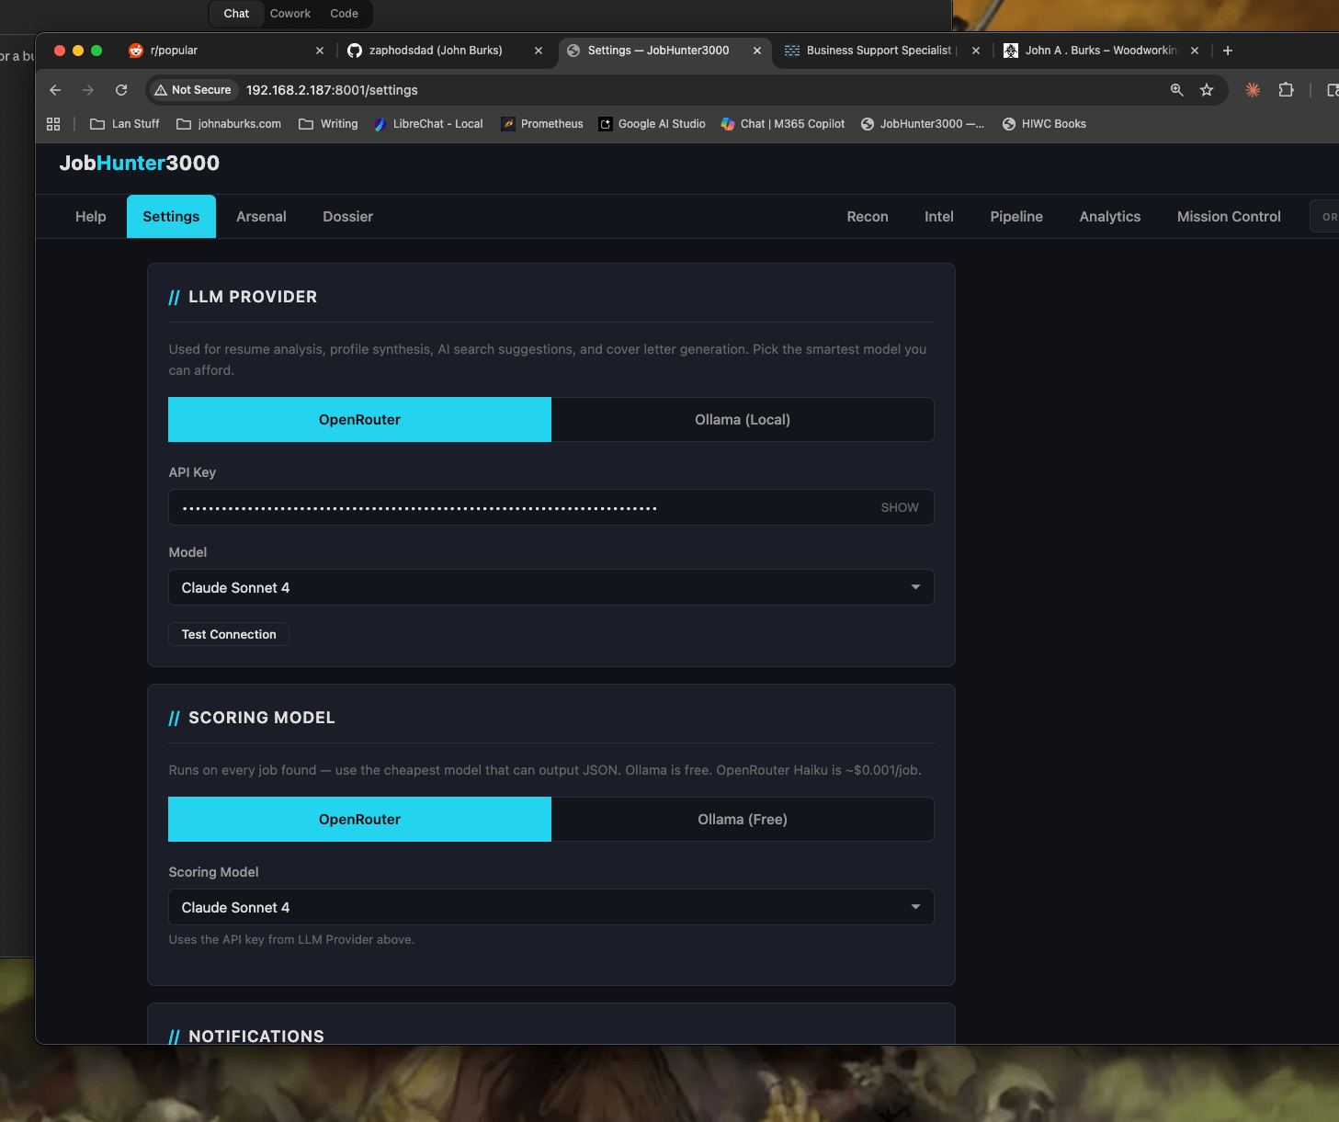Close the Business Support Specialist tab
Screen dimensions: 1339x1122
click(x=976, y=51)
